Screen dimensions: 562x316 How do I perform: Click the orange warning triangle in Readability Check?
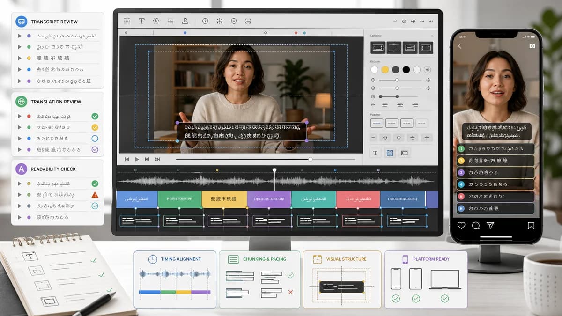(x=95, y=195)
